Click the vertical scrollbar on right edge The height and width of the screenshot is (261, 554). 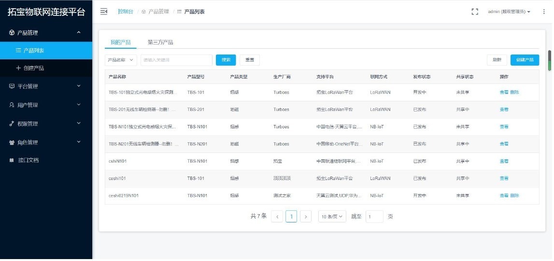pyautogui.click(x=549, y=61)
